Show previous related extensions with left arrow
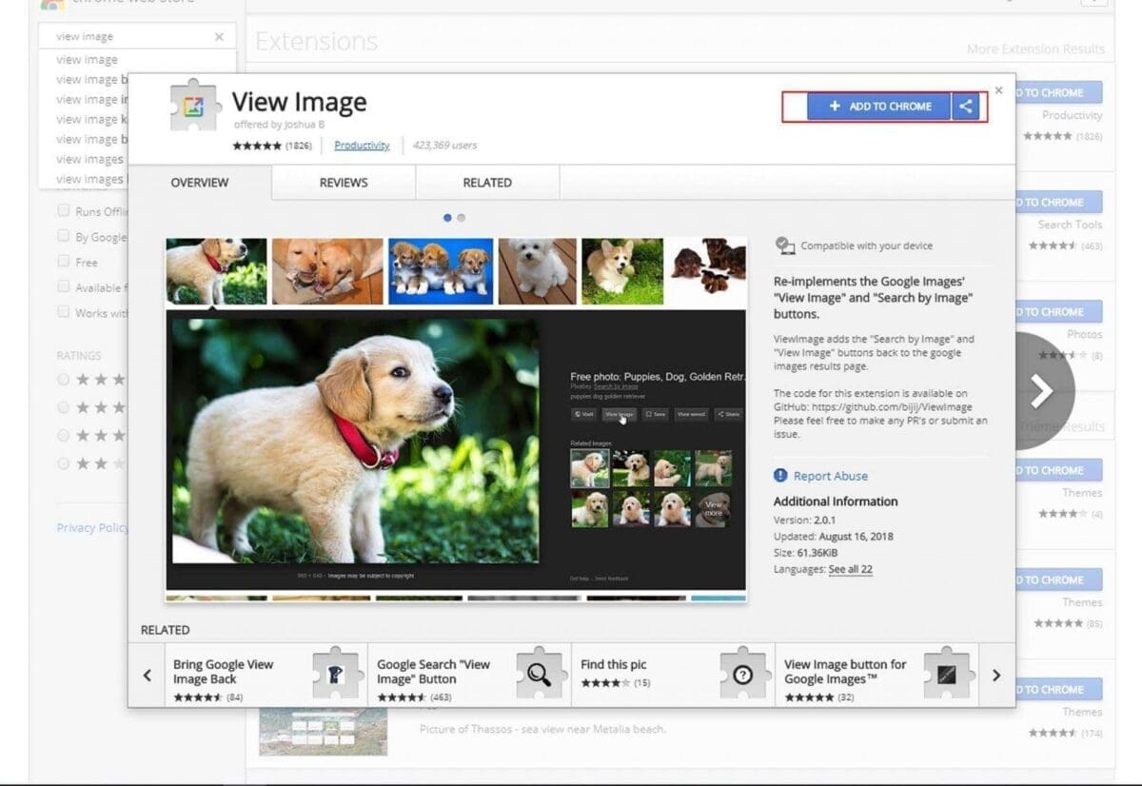1142x786 pixels. [x=147, y=676]
